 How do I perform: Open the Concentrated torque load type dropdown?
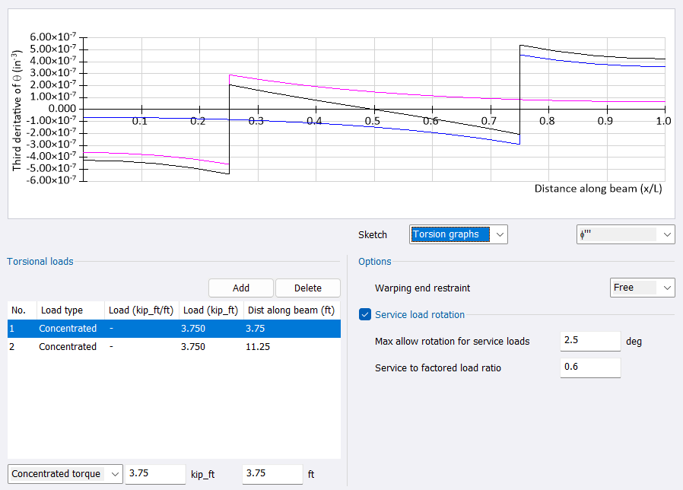pyautogui.click(x=65, y=474)
